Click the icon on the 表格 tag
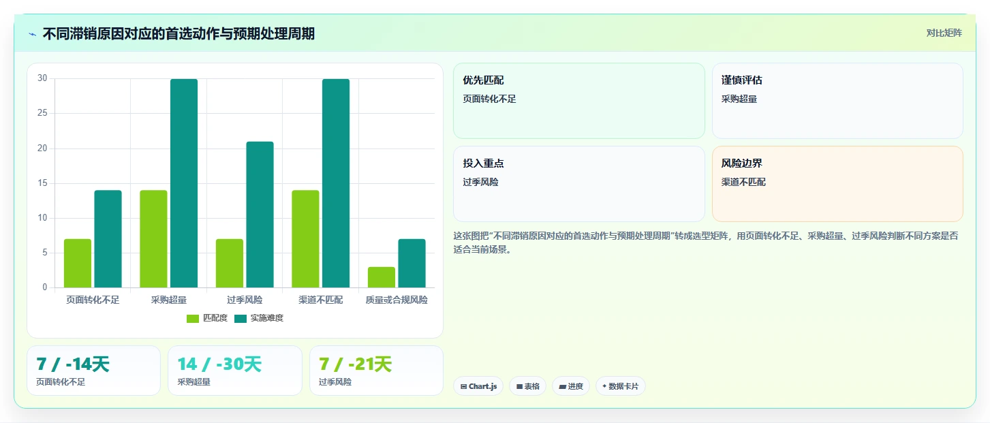 point(519,386)
